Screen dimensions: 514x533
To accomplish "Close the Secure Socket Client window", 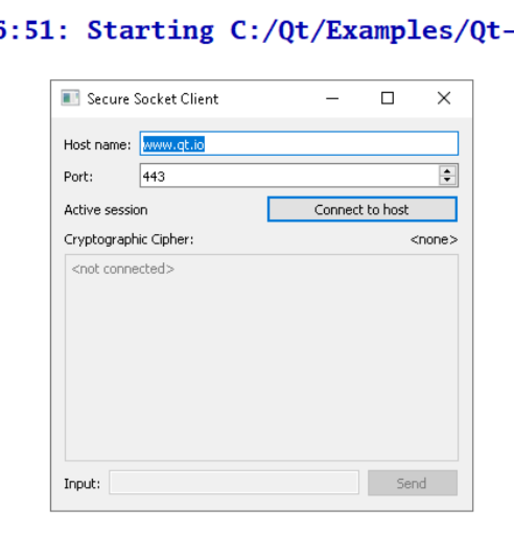I will click(443, 98).
